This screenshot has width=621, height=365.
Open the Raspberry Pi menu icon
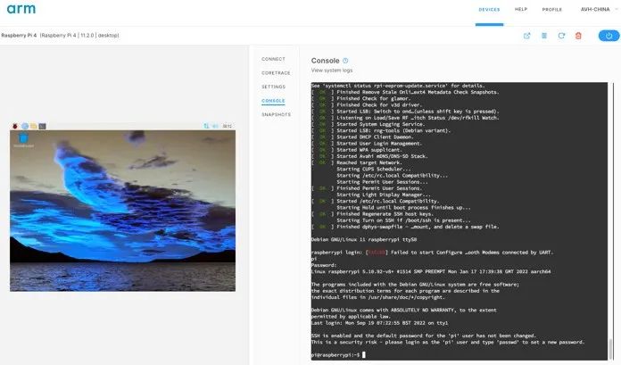[x=15, y=126]
